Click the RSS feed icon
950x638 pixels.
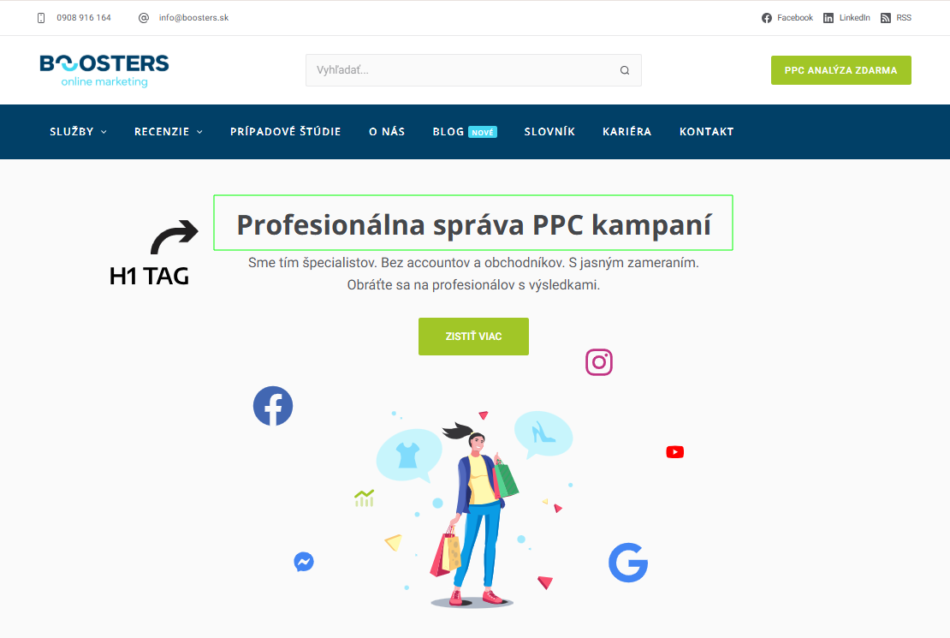click(886, 18)
